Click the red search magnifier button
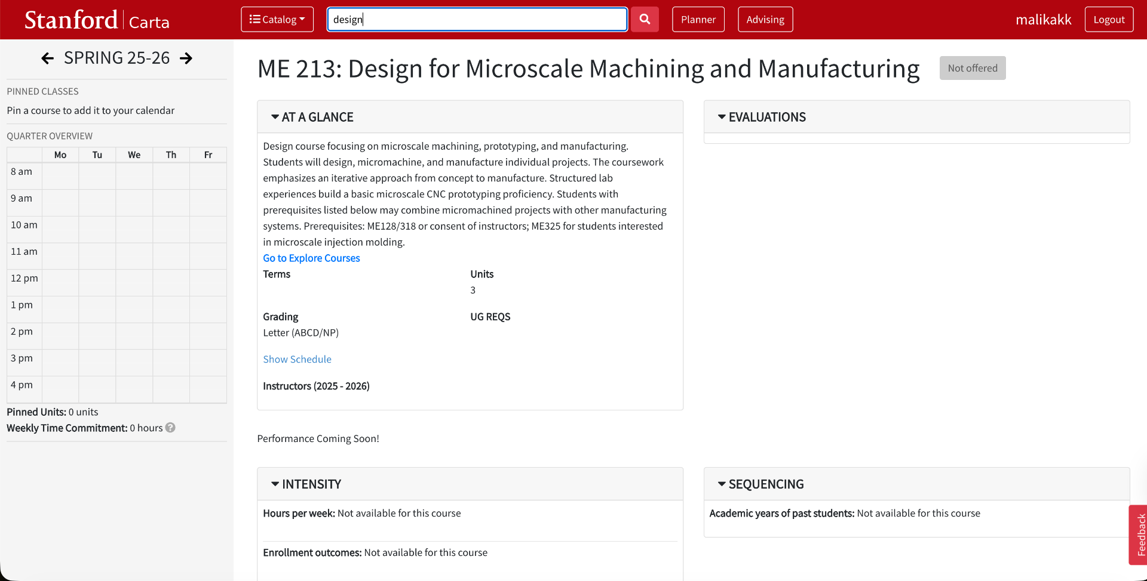This screenshot has height=581, width=1147. click(645, 19)
